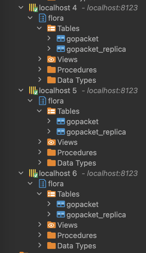This screenshot has height=253, width=146.
Task: Click gopacket_replica table icon under localhost 6
Action: pos(61,214)
